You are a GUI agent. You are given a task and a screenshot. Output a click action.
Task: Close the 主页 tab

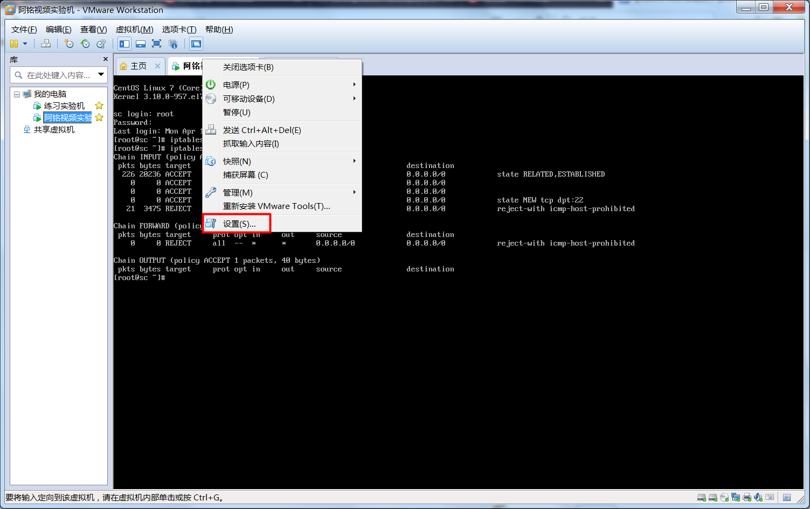pos(157,66)
